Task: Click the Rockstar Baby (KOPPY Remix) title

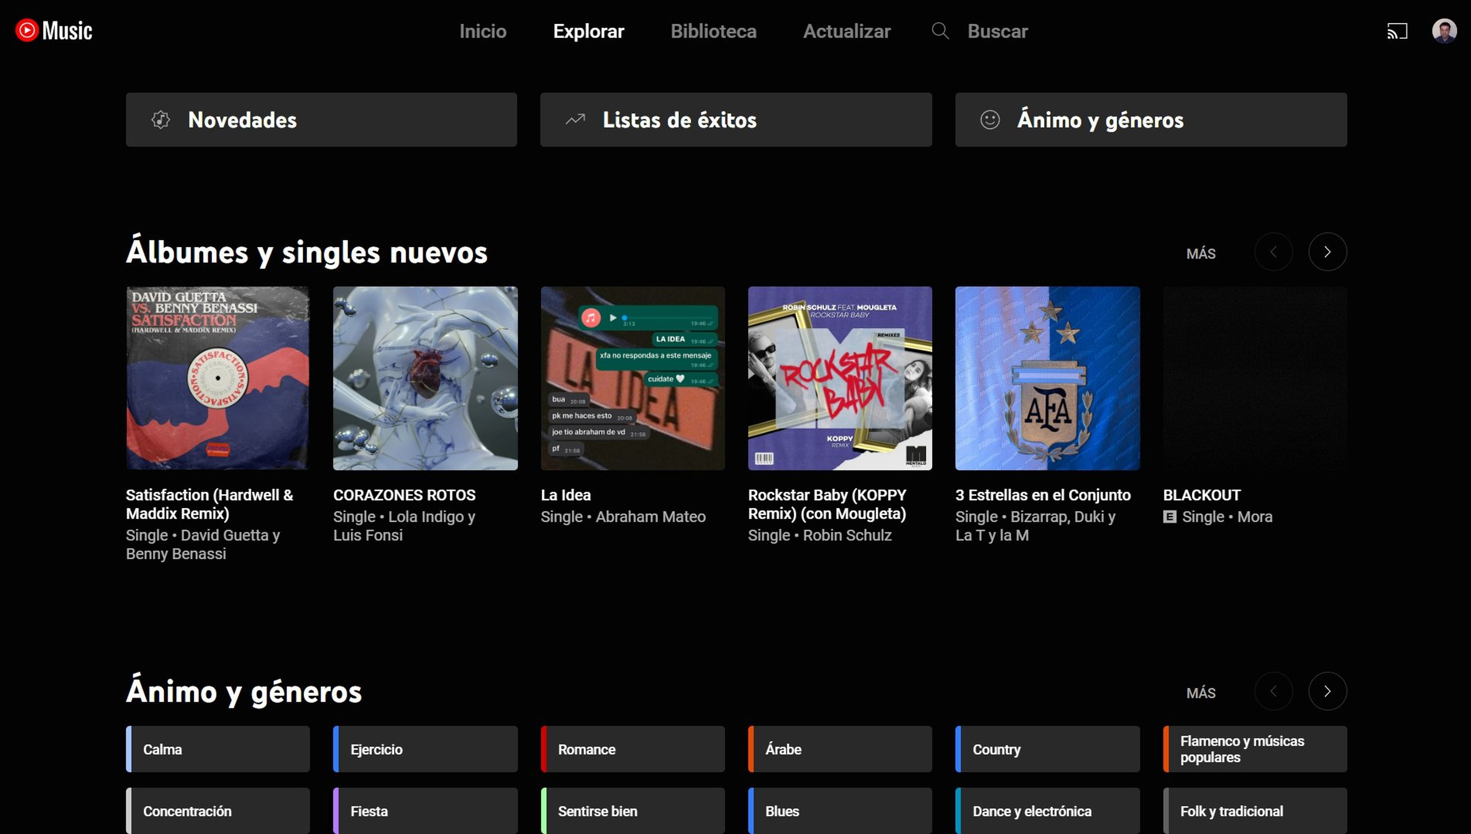Action: (827, 504)
